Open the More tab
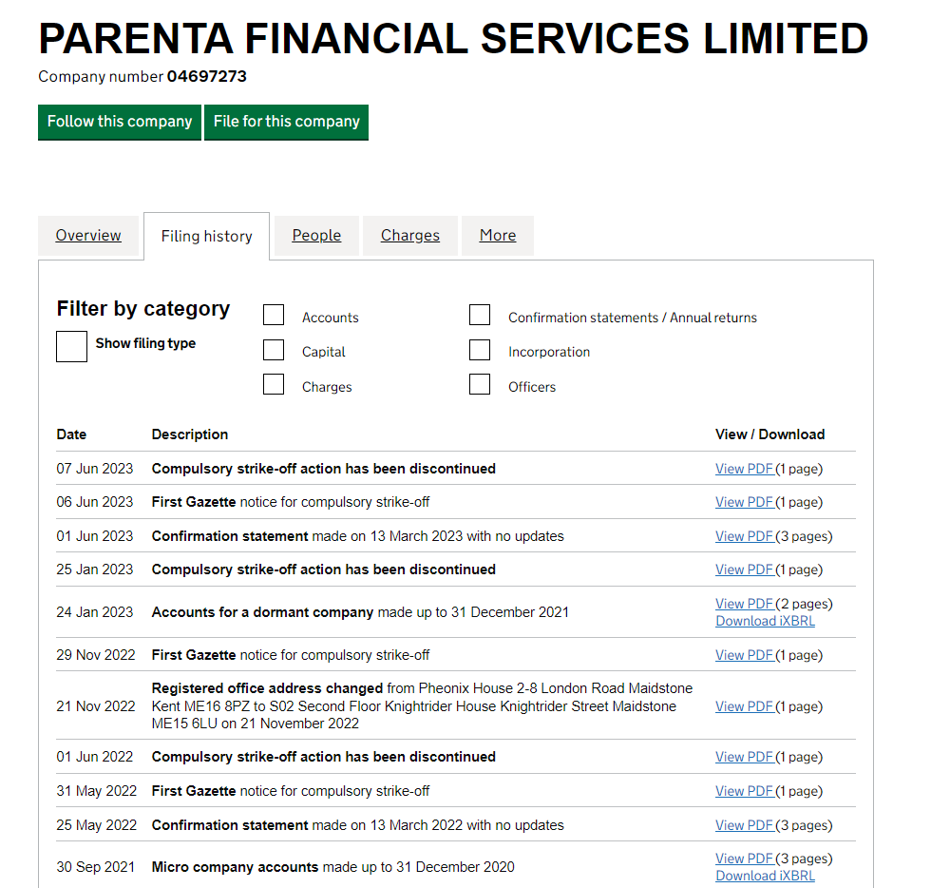This screenshot has width=931, height=888. tap(498, 236)
